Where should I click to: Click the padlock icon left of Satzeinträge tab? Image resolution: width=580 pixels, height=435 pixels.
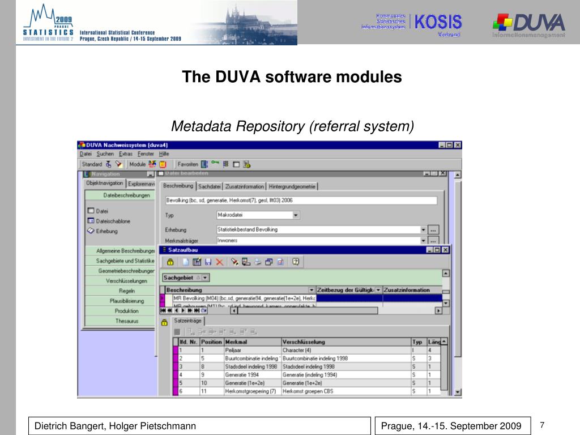164,322
